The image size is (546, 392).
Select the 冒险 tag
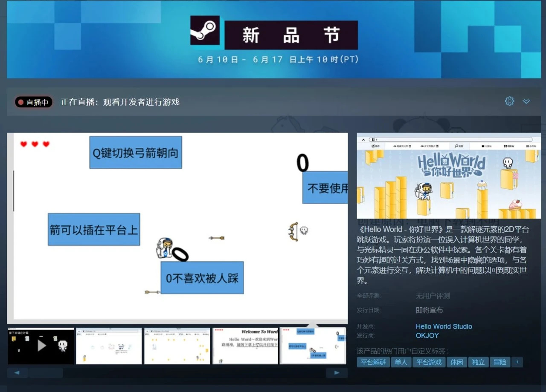pos(500,362)
